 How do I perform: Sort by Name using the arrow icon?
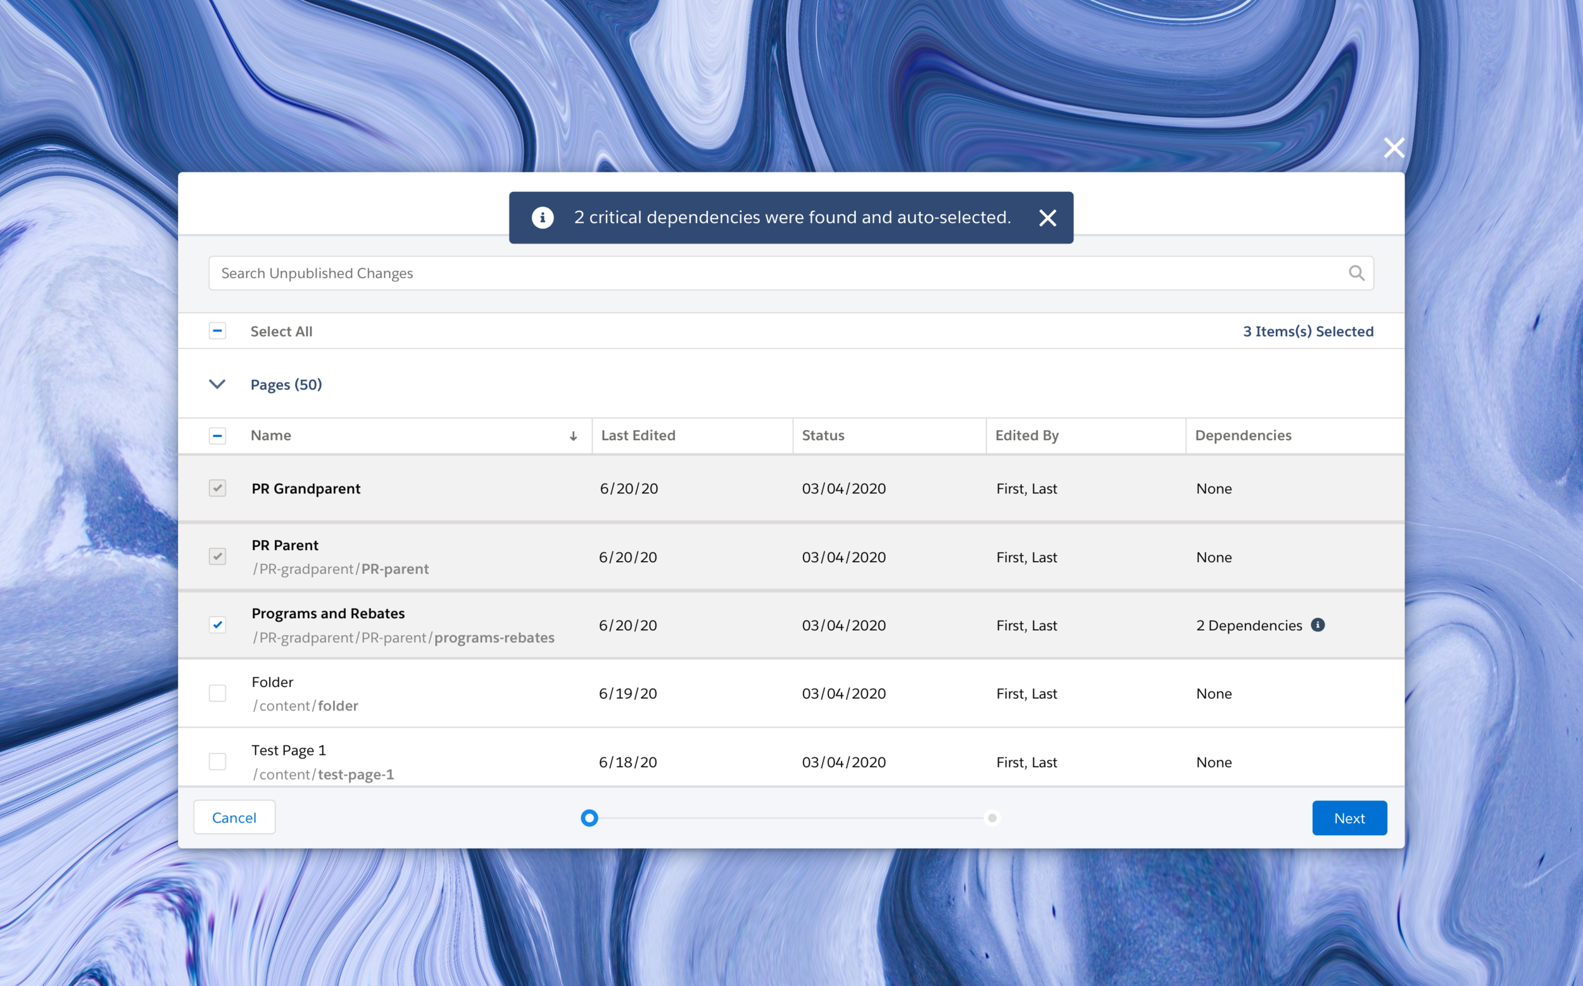pos(573,436)
